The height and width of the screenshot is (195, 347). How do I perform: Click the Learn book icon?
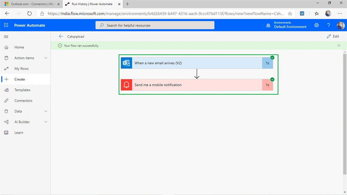(6, 133)
